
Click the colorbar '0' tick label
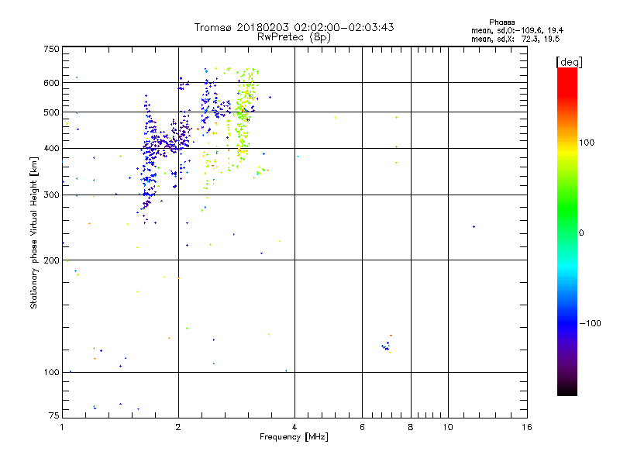pos(581,233)
